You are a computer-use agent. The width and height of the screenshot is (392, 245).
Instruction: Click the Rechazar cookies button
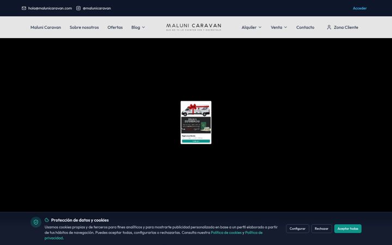click(x=322, y=229)
